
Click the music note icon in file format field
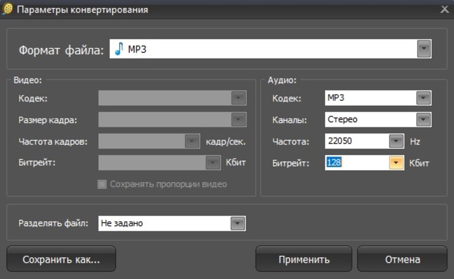tap(119, 48)
